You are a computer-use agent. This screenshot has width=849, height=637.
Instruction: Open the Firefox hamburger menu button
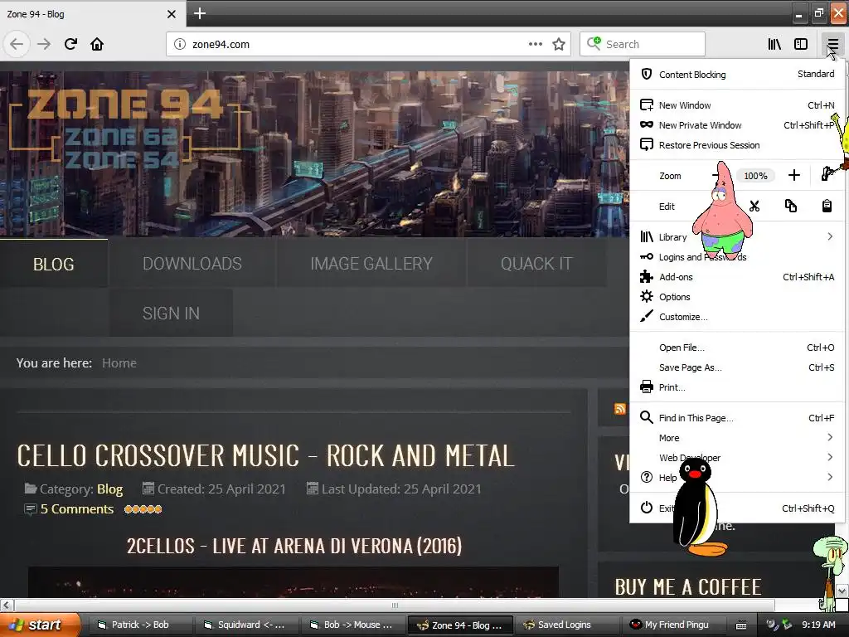click(x=832, y=44)
